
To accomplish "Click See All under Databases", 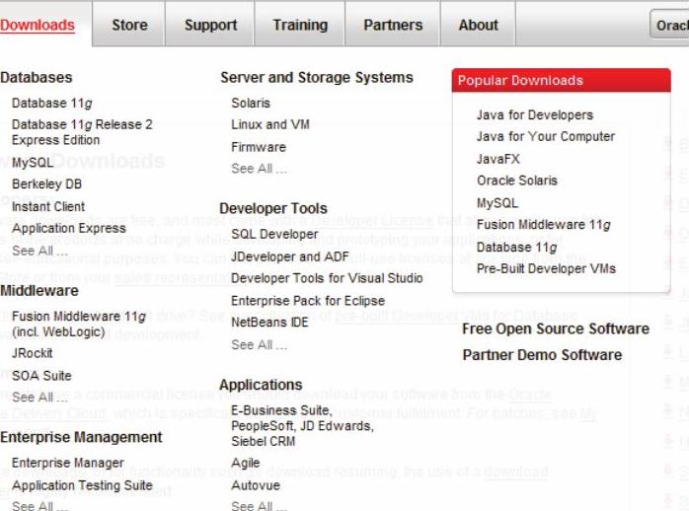I will 39,251.
